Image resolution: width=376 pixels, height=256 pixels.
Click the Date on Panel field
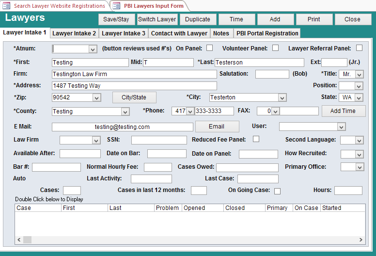[258, 154]
